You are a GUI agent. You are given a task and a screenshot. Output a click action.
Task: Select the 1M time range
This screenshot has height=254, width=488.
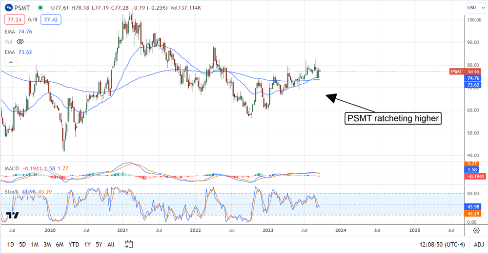[x=35, y=245]
